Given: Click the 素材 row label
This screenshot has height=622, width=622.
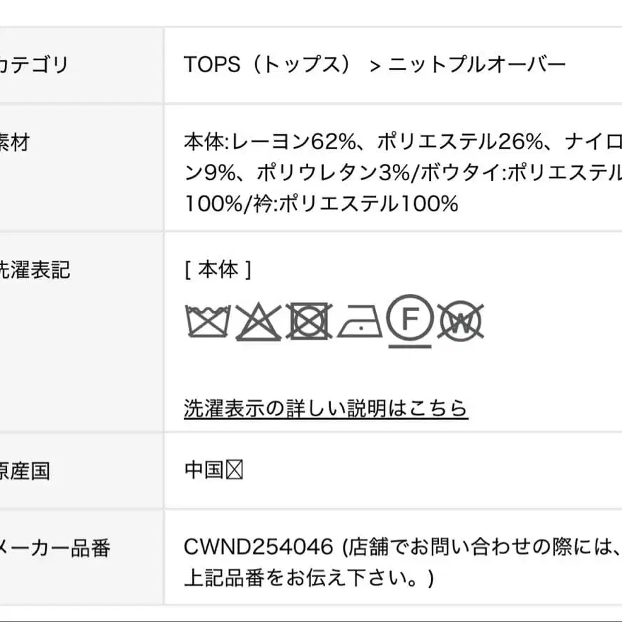Looking at the screenshot, I should [16, 143].
